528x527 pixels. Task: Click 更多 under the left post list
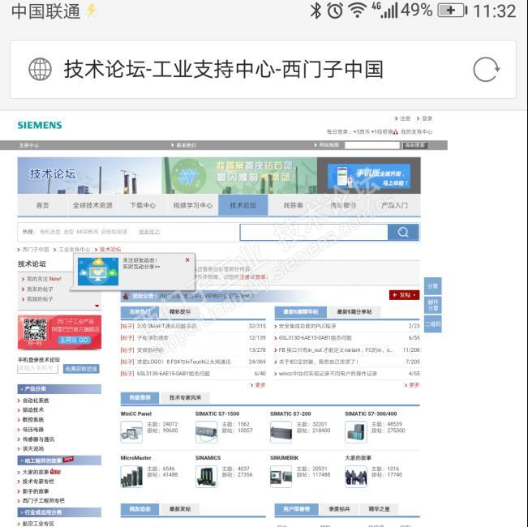click(260, 385)
